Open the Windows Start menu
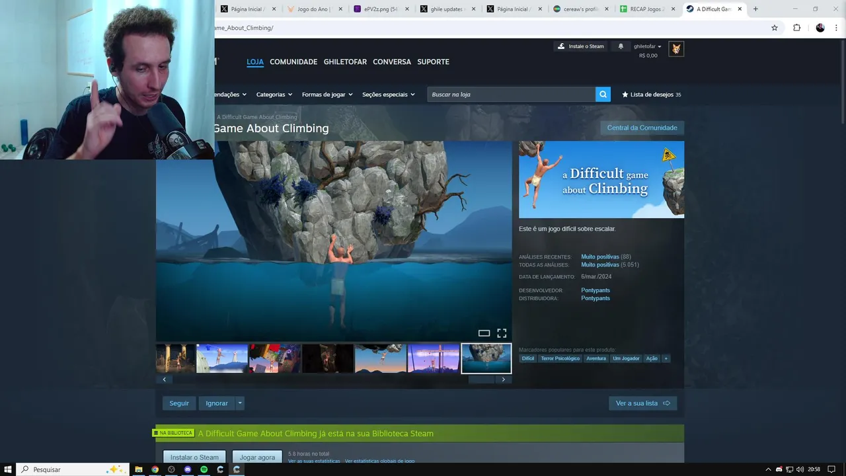846x476 pixels. click(8, 469)
